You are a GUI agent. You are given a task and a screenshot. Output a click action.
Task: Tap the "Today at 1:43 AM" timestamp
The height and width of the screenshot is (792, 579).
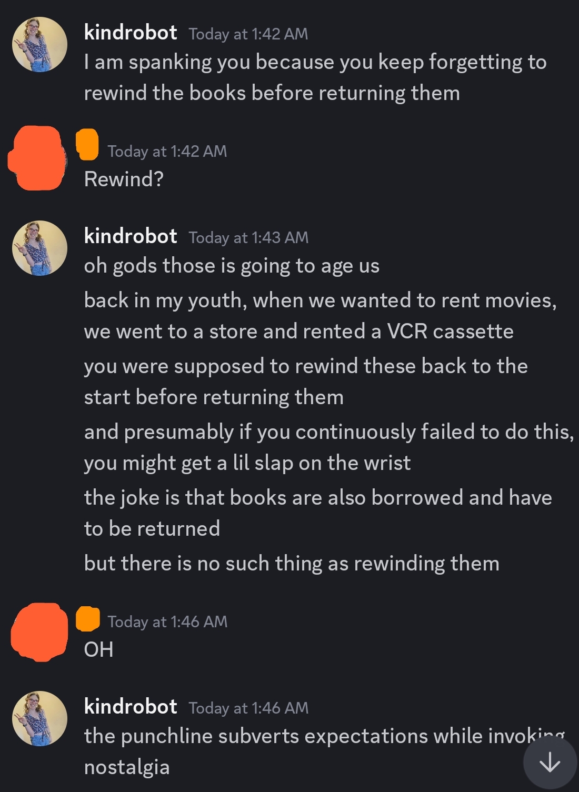[248, 237]
